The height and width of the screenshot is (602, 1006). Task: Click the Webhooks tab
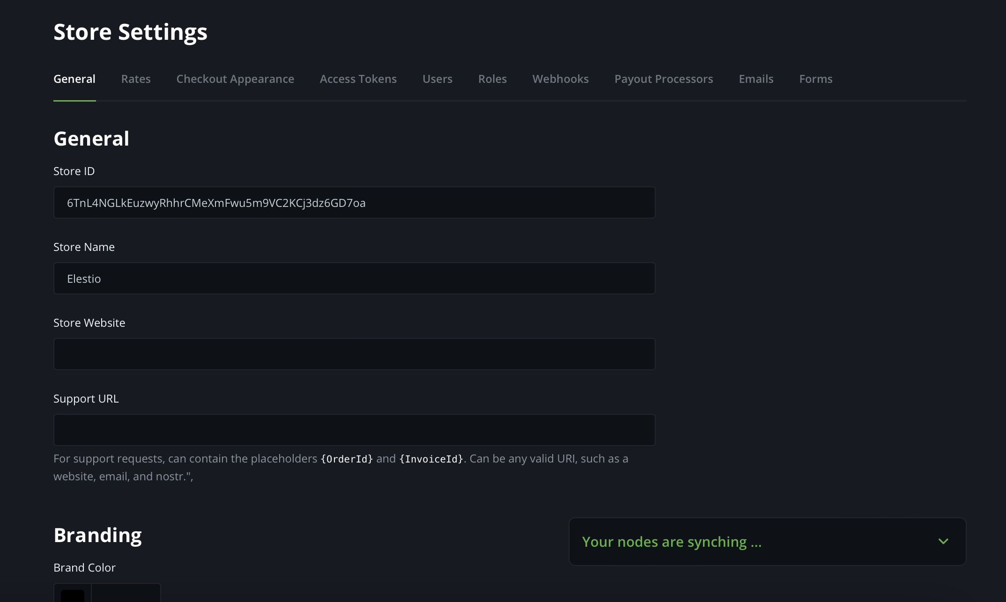(560, 78)
